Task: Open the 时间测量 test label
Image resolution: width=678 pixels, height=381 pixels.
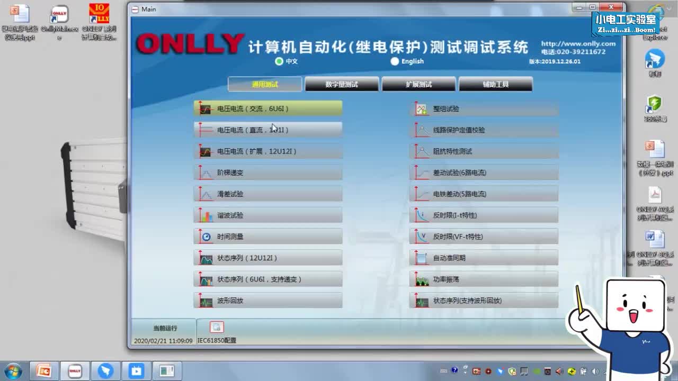Action: pyautogui.click(x=230, y=237)
